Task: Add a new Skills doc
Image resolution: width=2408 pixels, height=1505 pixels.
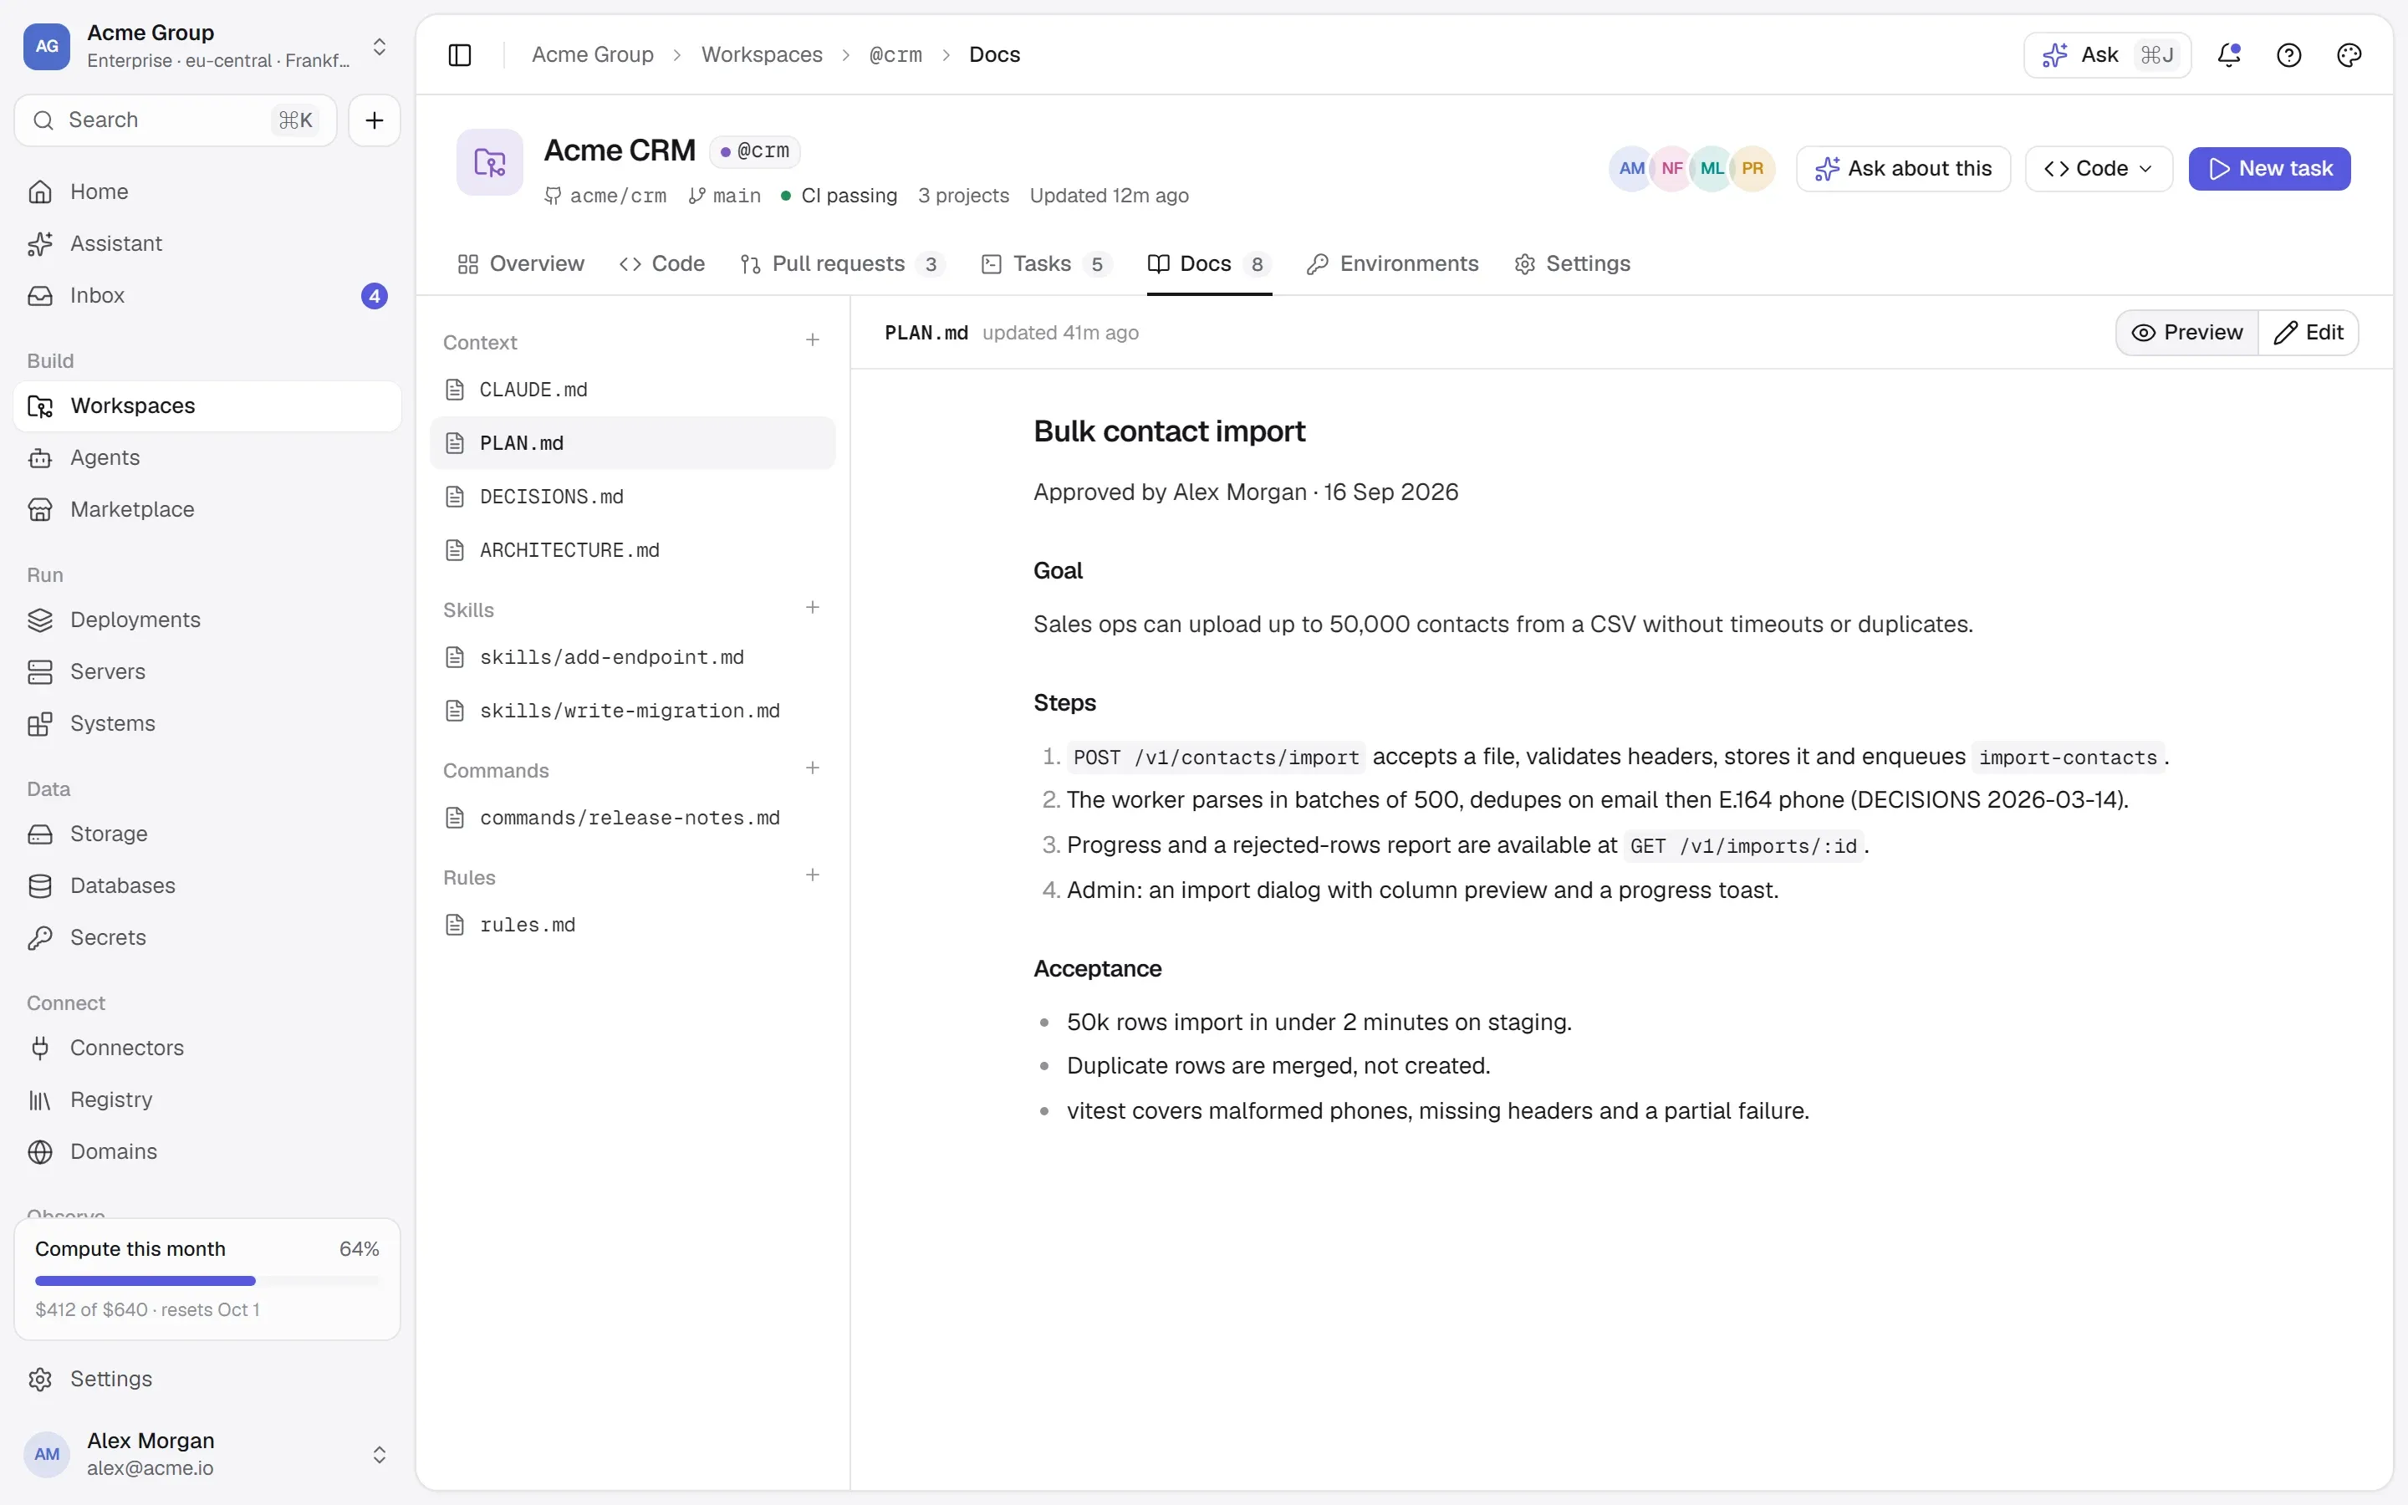Action: coord(812,608)
